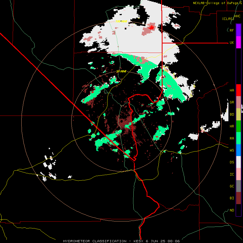Screen dimensions: 243x243
Task: Click the HHC product code label
Action: (x=237, y=16)
